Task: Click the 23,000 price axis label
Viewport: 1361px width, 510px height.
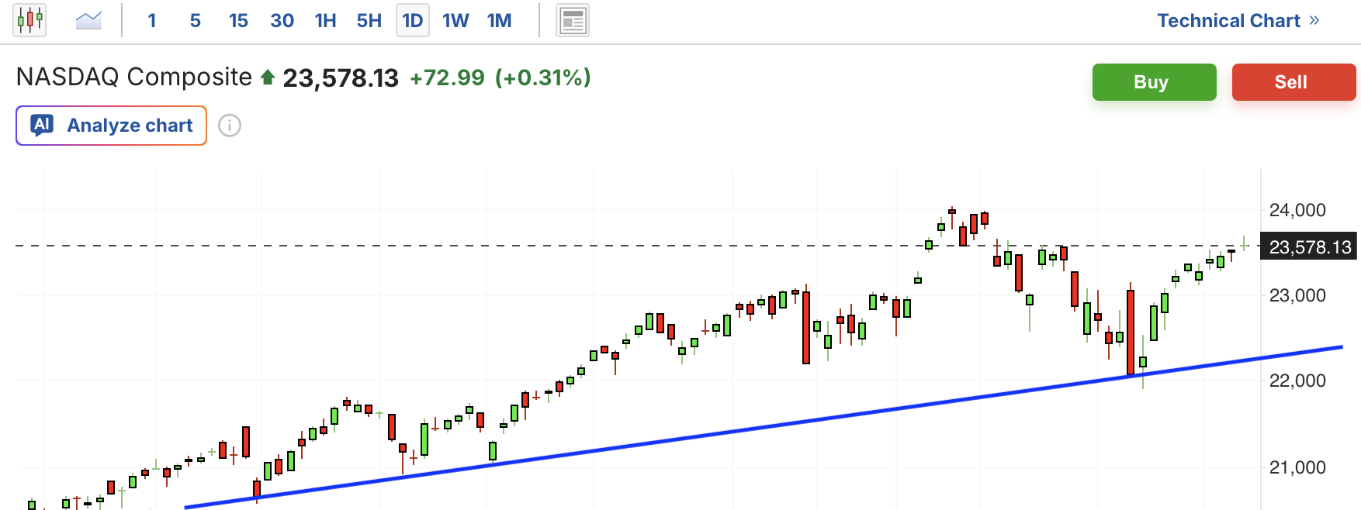Action: pos(1297,295)
